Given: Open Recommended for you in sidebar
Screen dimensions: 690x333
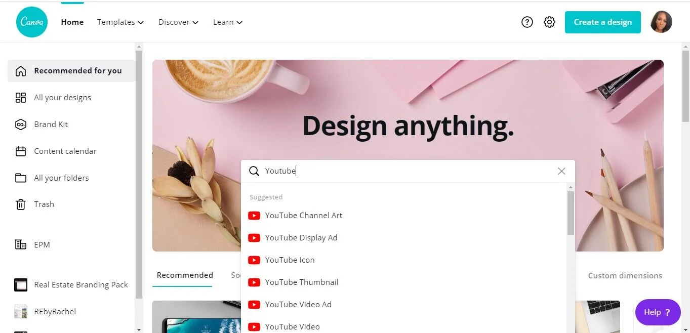Looking at the screenshot, I should click(71, 71).
